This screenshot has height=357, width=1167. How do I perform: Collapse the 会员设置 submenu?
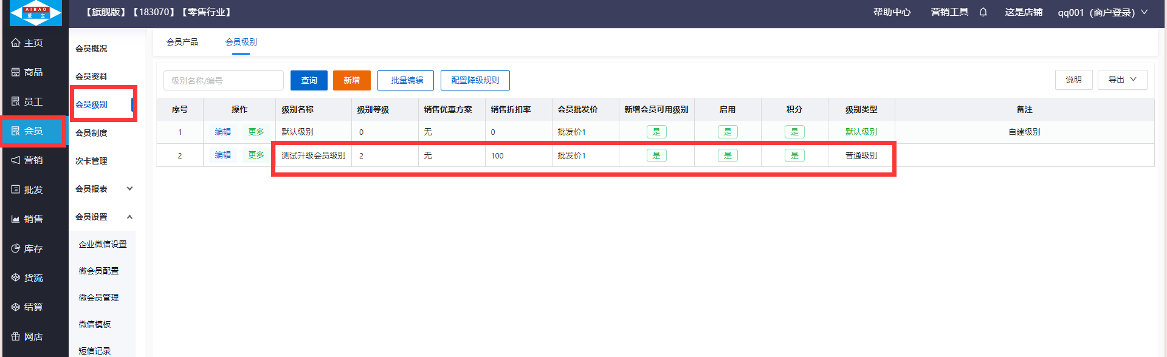click(x=103, y=217)
